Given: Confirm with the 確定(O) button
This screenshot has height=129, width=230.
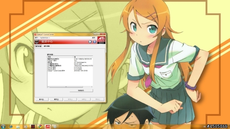Looking at the screenshot, I should point(56,99).
